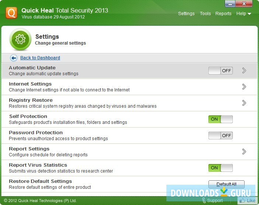This screenshot has height=205, width=259.
Task: Select the Automatic Update row title
Action: (32, 68)
